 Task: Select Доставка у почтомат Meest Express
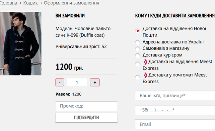pyautogui.click(x=138, y=77)
